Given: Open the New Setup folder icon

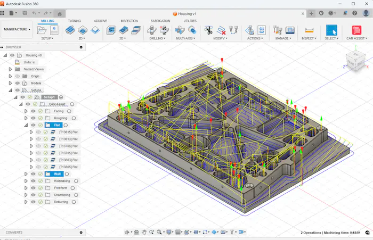Looking at the screenshot, I should point(42,30).
